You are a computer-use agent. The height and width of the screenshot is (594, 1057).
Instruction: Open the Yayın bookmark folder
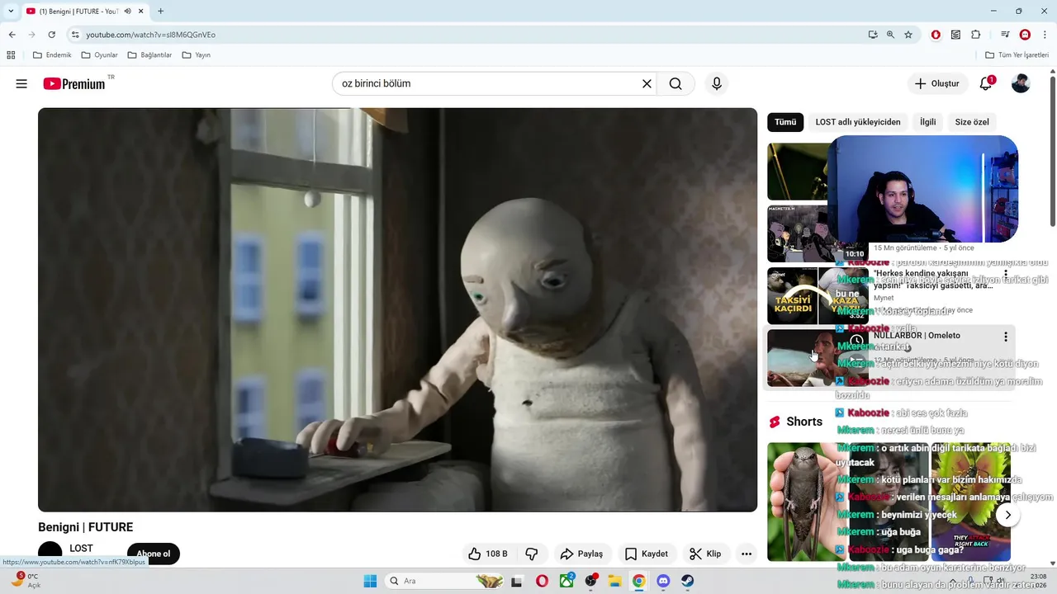point(197,55)
